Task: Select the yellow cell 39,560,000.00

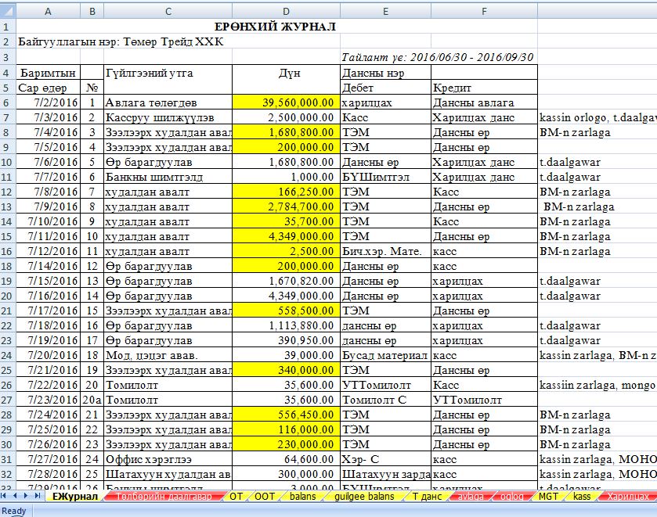Action: (286, 102)
